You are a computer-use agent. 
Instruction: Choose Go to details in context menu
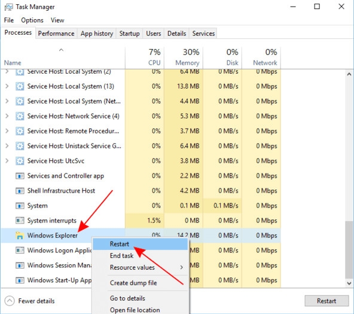coord(140,298)
